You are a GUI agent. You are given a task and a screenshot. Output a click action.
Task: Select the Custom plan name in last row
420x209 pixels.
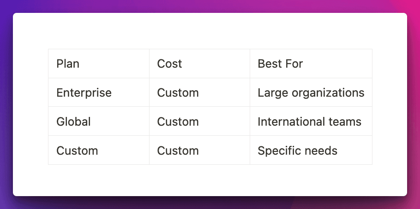pos(77,151)
